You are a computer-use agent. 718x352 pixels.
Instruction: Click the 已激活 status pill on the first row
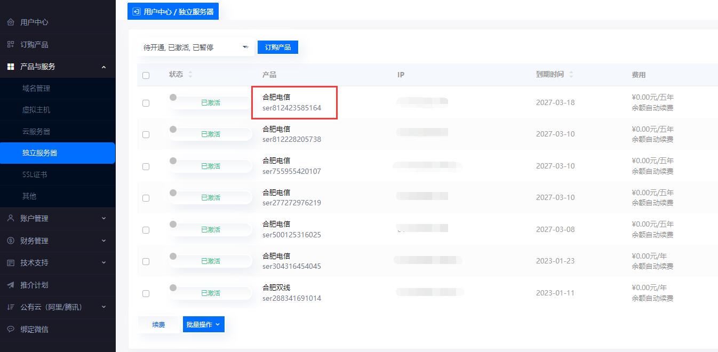pyautogui.click(x=211, y=102)
